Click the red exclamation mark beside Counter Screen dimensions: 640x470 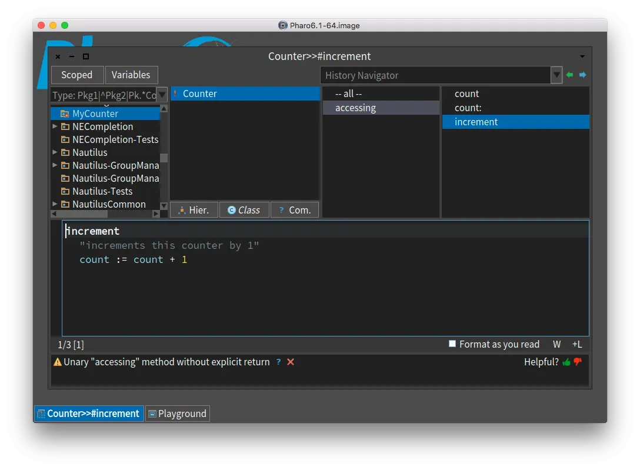point(175,94)
